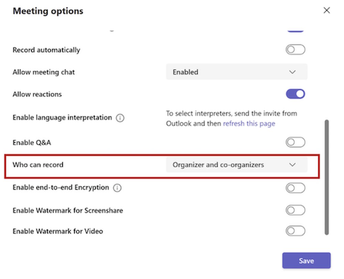The width and height of the screenshot is (344, 279).
Task: Enable Watermark for Video
Action: tap(295, 231)
